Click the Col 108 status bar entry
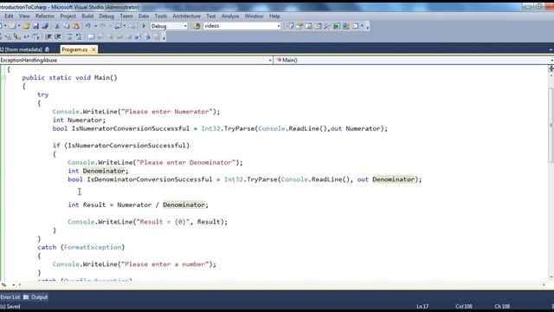This screenshot has width=554, height=312. point(464,307)
